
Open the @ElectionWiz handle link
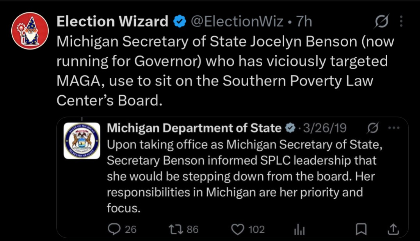pyautogui.click(x=237, y=22)
